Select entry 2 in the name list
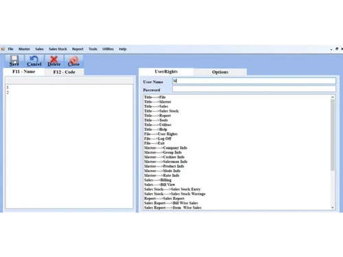 [8, 93]
